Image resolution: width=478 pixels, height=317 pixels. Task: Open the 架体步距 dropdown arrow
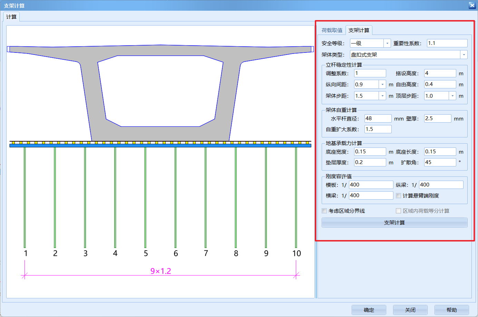click(x=382, y=96)
